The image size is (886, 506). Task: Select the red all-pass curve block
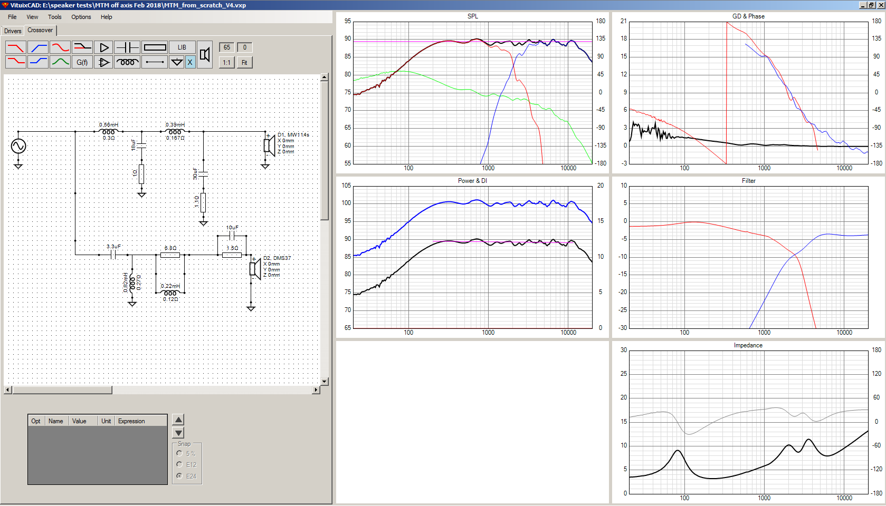[x=60, y=47]
